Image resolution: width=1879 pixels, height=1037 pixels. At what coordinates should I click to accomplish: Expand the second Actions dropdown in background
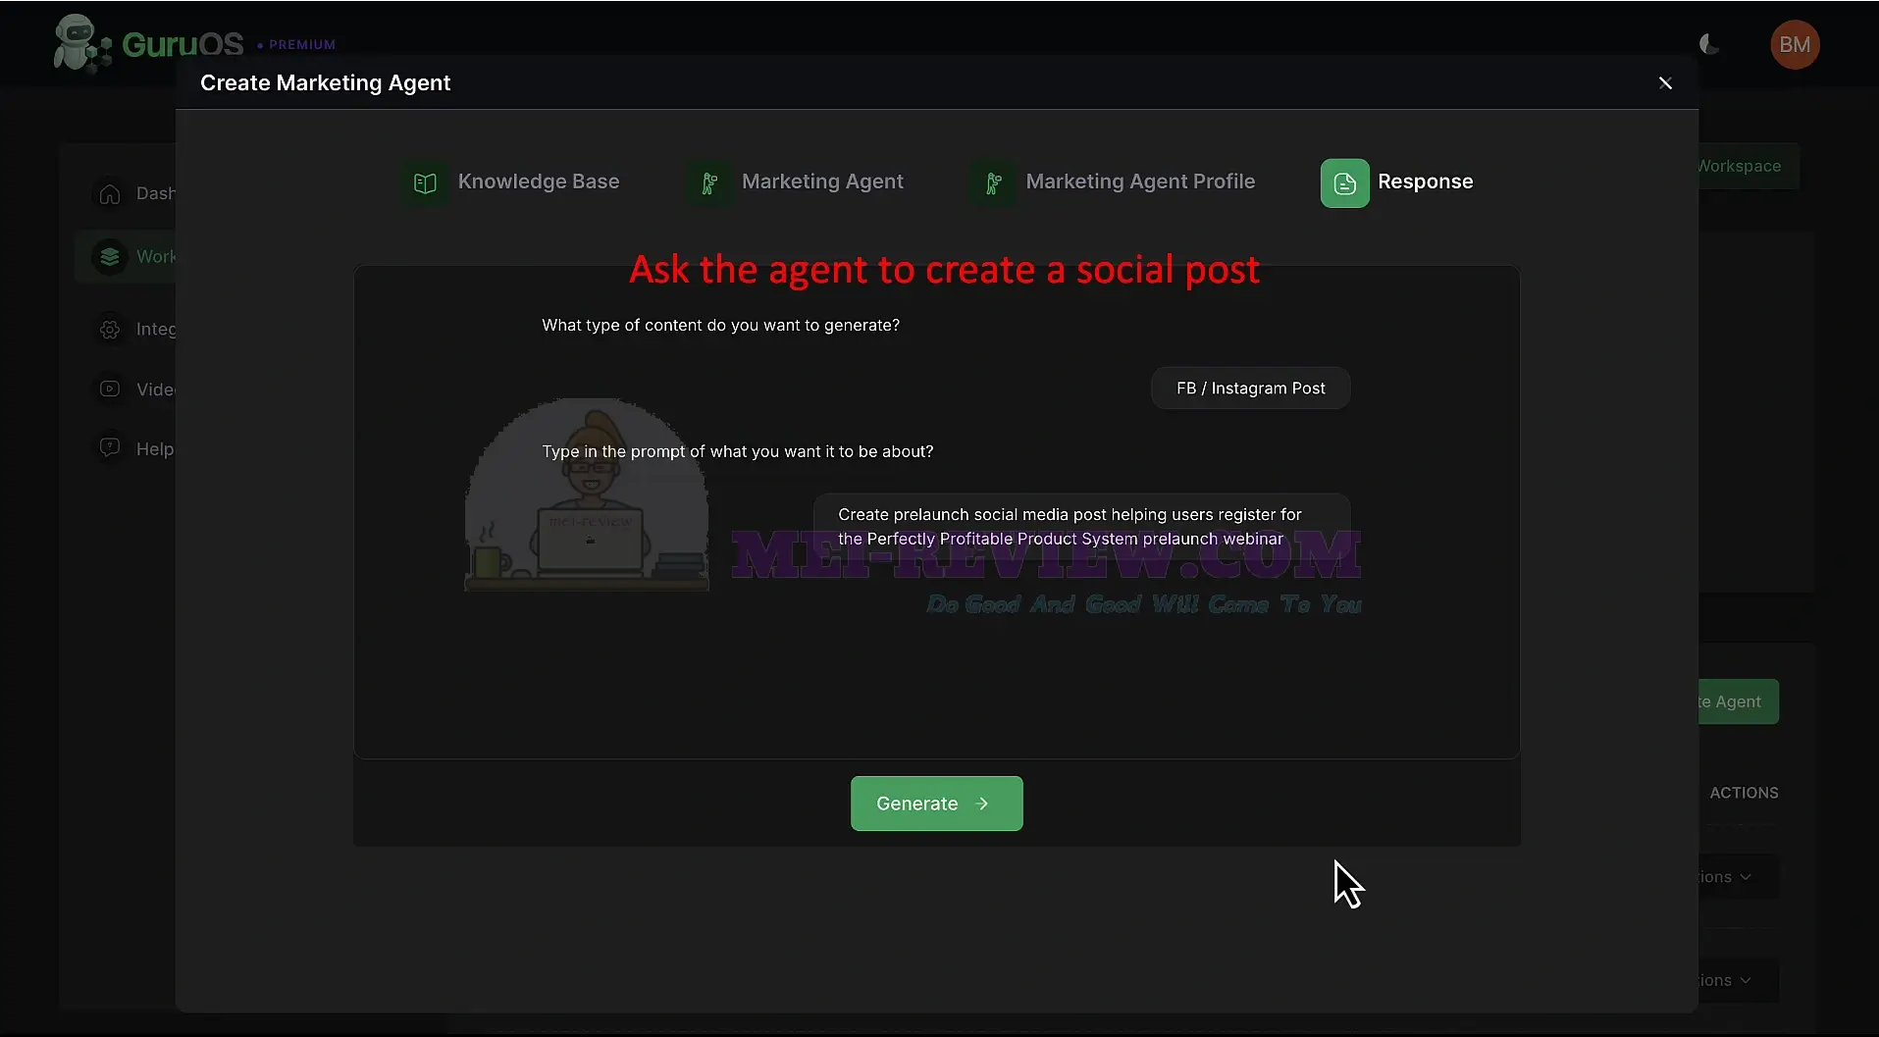click(1738, 980)
